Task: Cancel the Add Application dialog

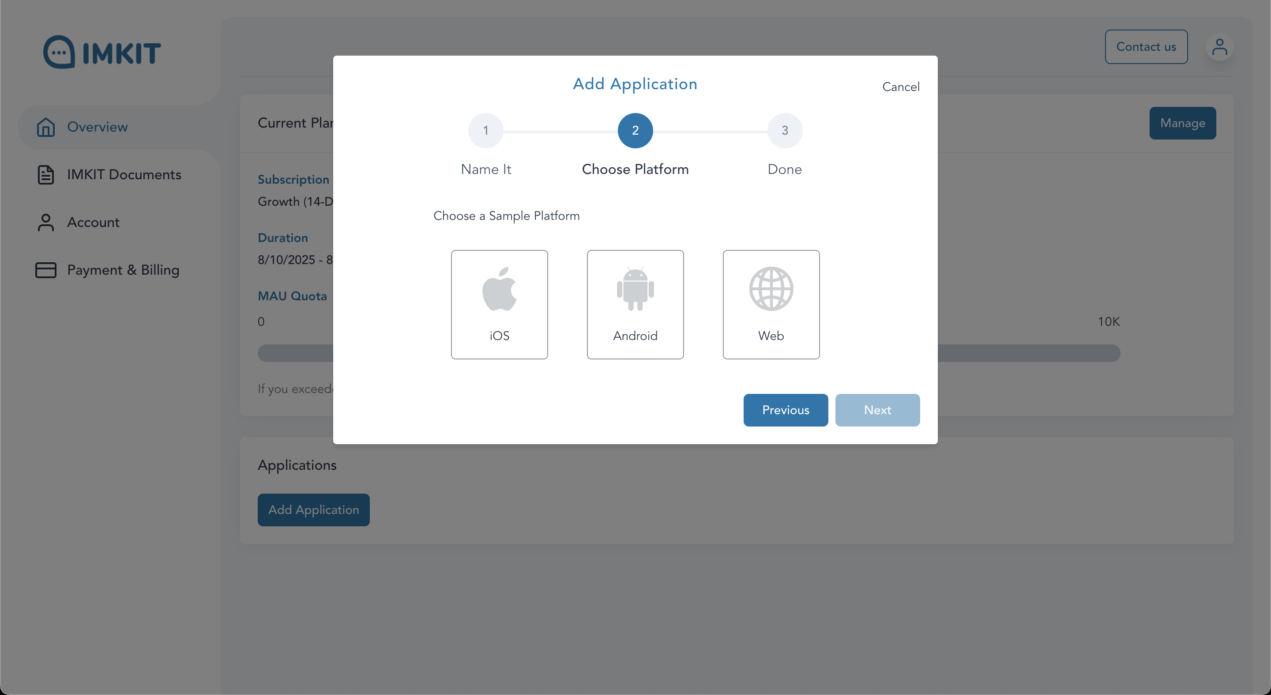Action: point(900,87)
